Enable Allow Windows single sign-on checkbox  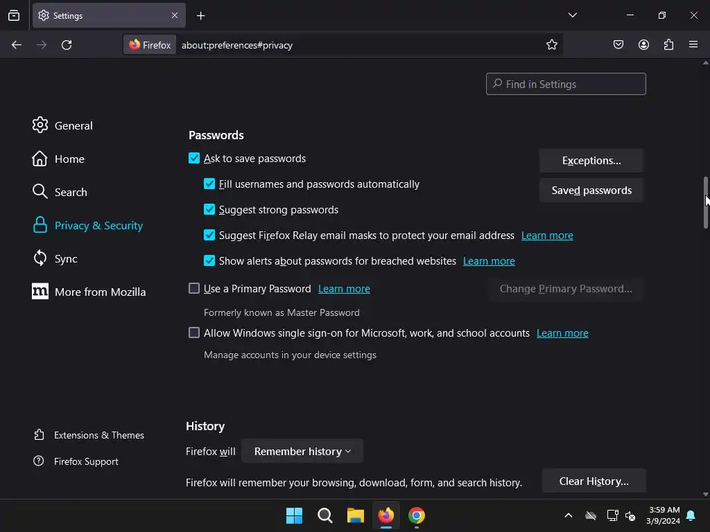pos(194,332)
